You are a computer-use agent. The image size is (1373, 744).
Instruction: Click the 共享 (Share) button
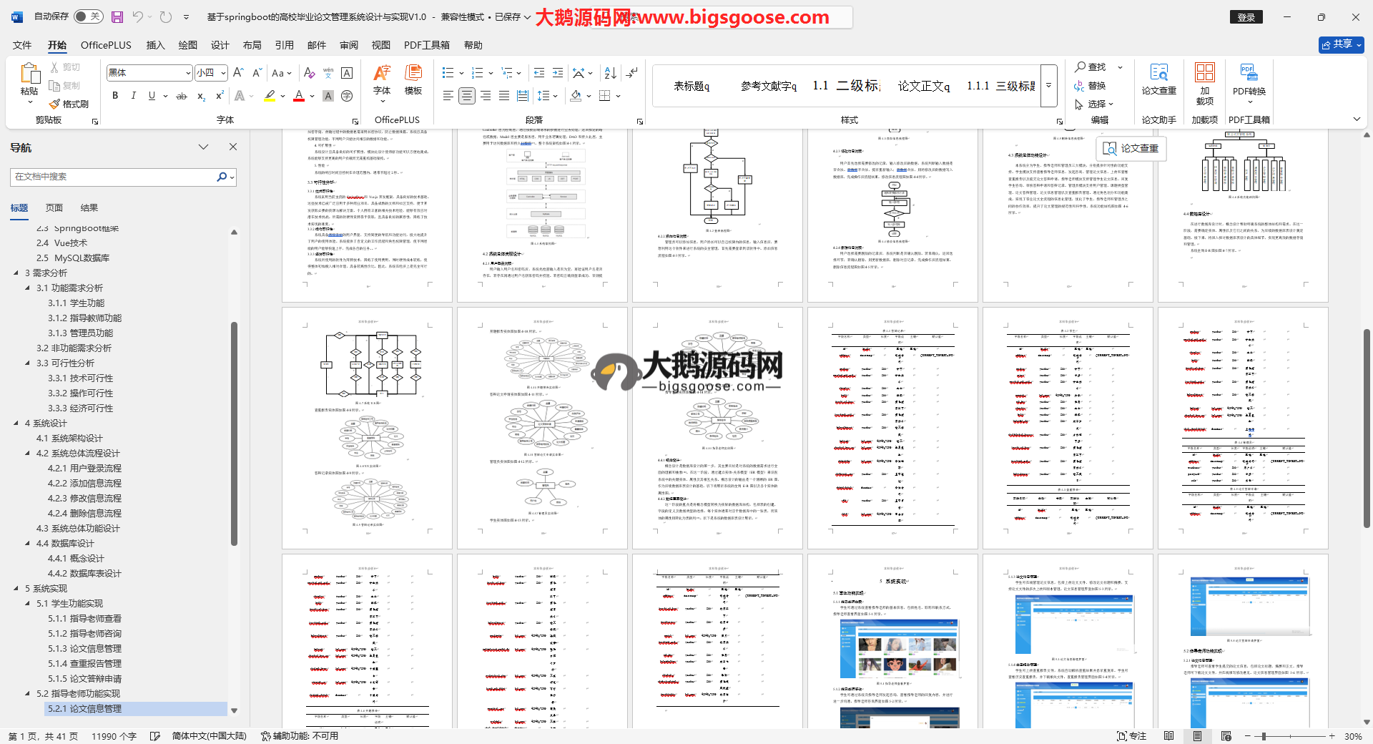[1341, 44]
